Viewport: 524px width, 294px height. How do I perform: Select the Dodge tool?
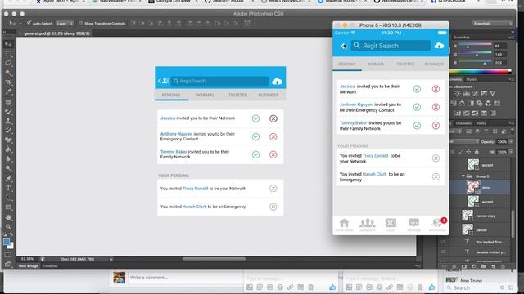pos(8,168)
